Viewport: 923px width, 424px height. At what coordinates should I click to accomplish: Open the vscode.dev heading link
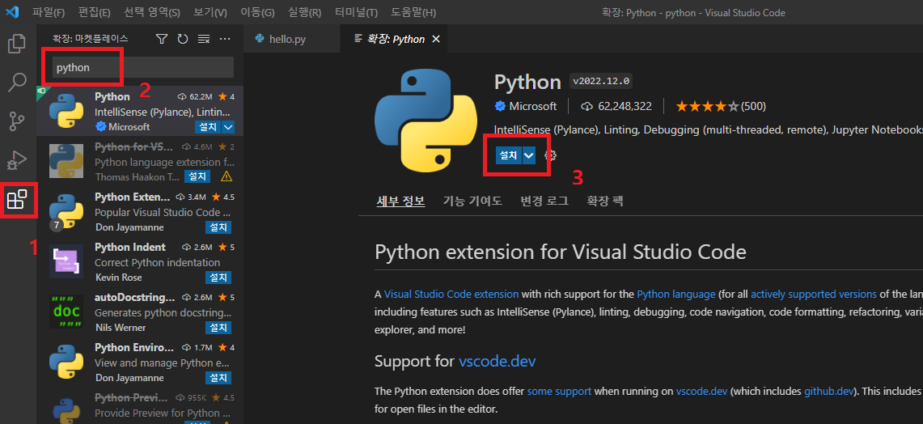point(497,360)
